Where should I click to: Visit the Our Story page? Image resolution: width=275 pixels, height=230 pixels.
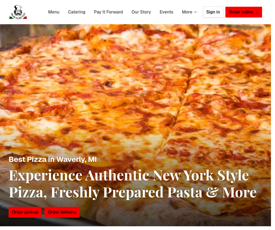[141, 12]
